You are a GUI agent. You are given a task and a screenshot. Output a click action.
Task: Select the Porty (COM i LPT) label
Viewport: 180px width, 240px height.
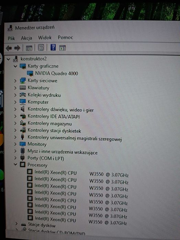46,158
